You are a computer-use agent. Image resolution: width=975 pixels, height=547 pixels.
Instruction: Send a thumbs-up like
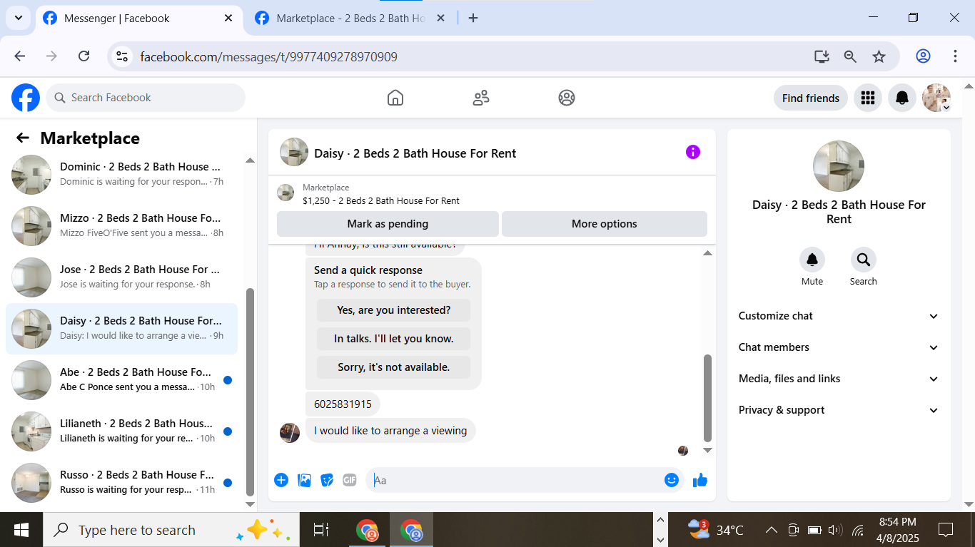pyautogui.click(x=700, y=480)
